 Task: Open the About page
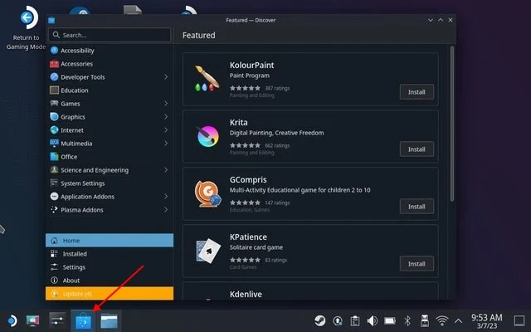pyautogui.click(x=110, y=281)
